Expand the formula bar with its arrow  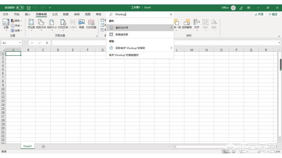pyautogui.click(x=279, y=43)
